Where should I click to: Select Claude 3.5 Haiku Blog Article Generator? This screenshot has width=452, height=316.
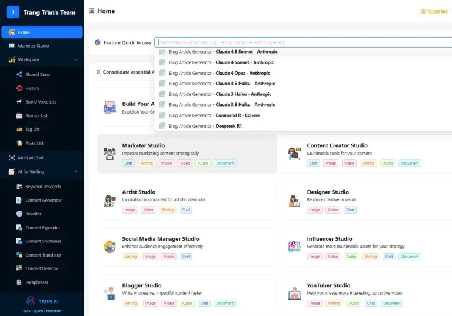[x=304, y=104]
